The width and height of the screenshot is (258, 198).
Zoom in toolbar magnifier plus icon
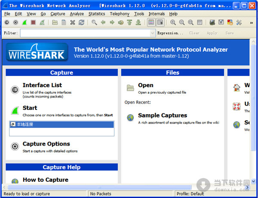pyautogui.click(x=173, y=22)
